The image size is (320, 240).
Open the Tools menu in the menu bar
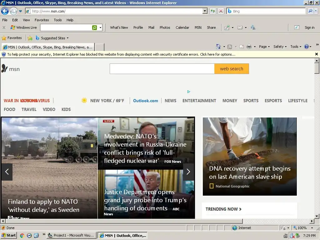point(58,20)
